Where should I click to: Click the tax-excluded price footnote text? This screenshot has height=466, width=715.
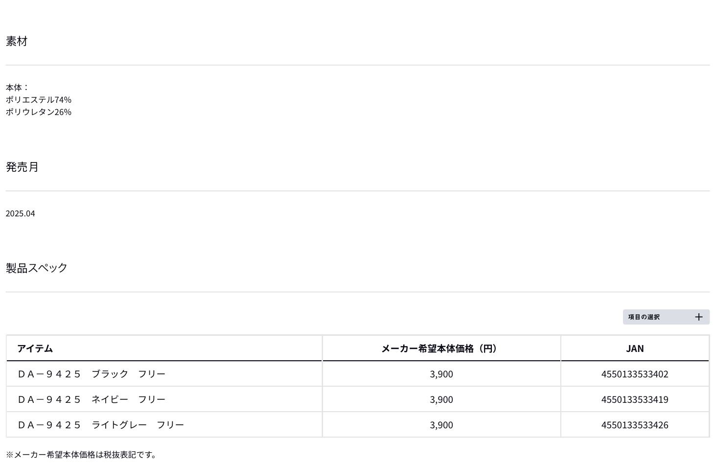[82, 455]
